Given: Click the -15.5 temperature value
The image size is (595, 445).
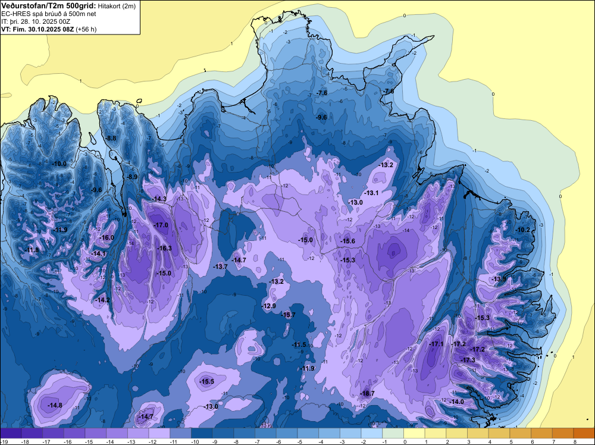Looking at the screenshot, I should click(207, 381).
